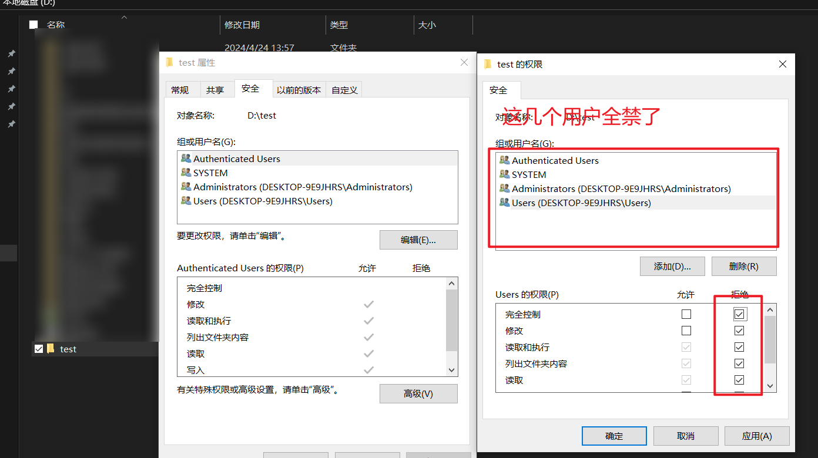Uncheck the deny checkbox for 修改
Screen dimensions: 818x458
(x=739, y=331)
